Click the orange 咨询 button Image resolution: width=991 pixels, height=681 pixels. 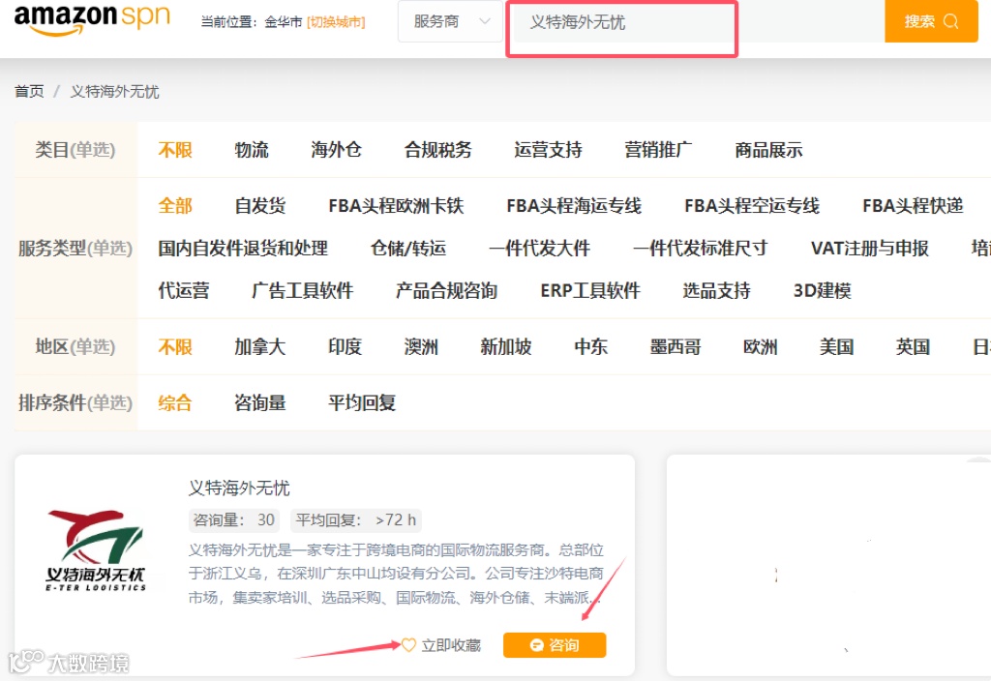tap(555, 645)
